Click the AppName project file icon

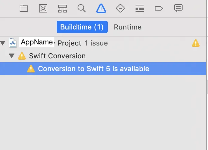click(13, 43)
